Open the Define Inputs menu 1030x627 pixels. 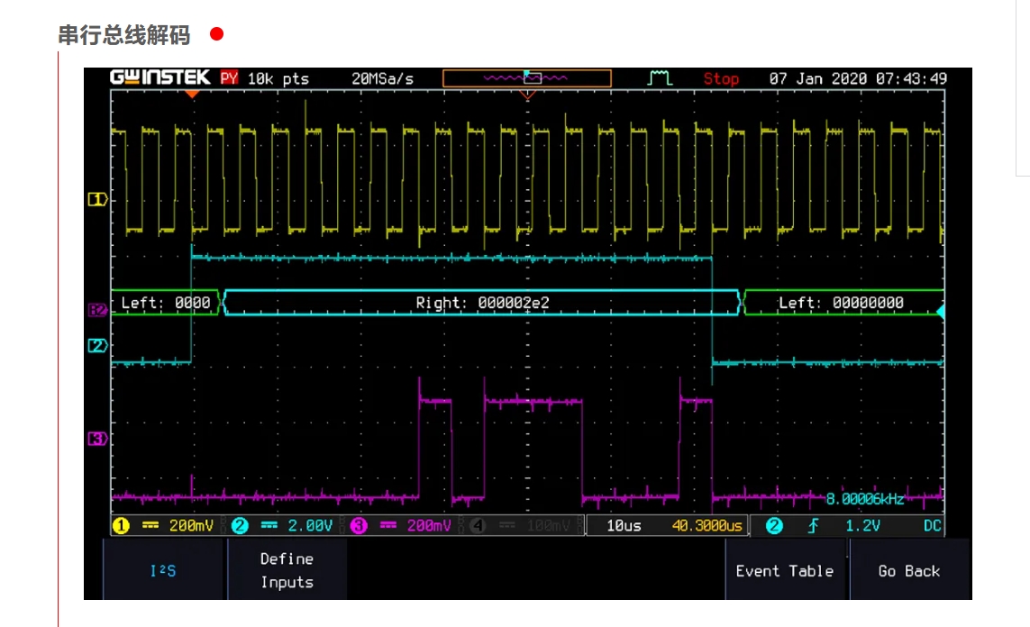287,570
